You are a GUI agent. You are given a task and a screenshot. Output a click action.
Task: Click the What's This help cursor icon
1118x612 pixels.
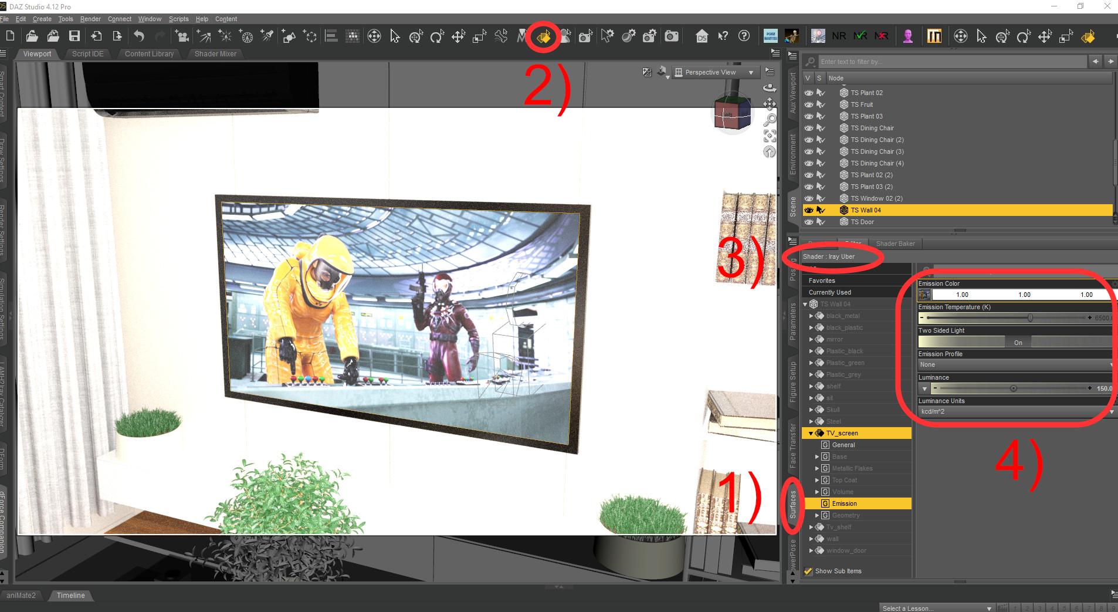(723, 36)
